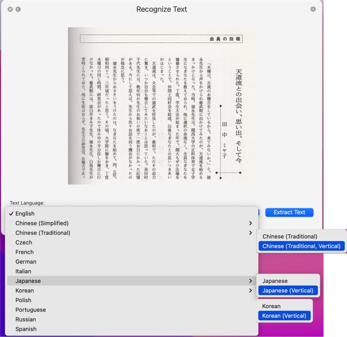The image size is (347, 337).
Task: Select Chinese (Traditional, Vertical) option
Action: [x=301, y=246]
